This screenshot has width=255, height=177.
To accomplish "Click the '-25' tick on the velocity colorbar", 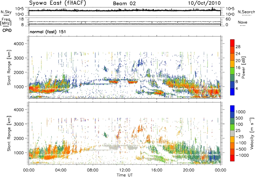I will (x=240, y=136).
